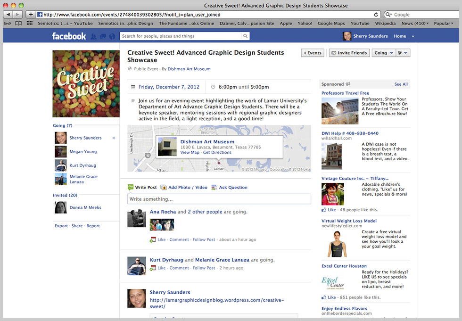This screenshot has height=321, width=462.
Task: Expand the News (410) bookmarks menu
Action: click(415, 23)
